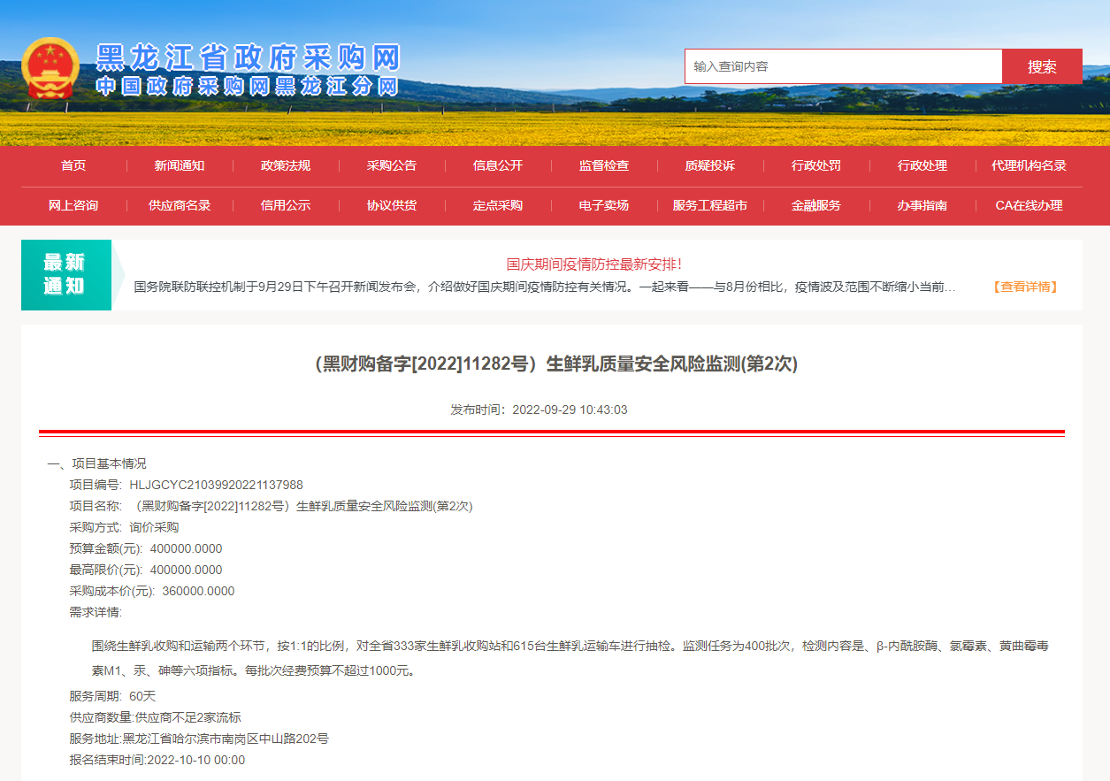Go to 网上咨询 page
The height and width of the screenshot is (781, 1110).
(73, 205)
